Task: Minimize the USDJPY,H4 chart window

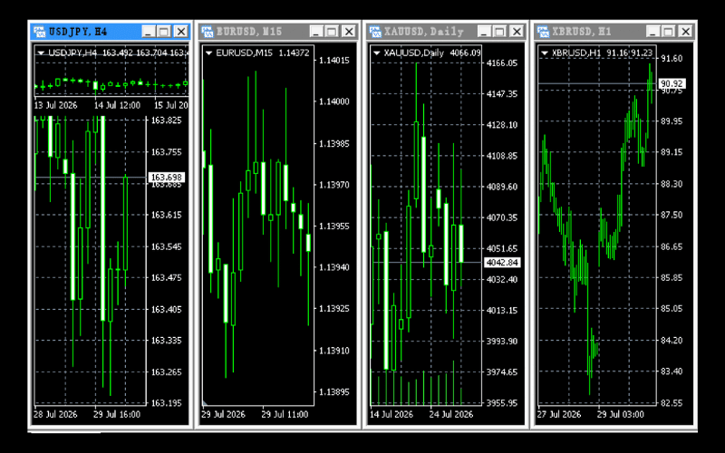Action: [149, 32]
